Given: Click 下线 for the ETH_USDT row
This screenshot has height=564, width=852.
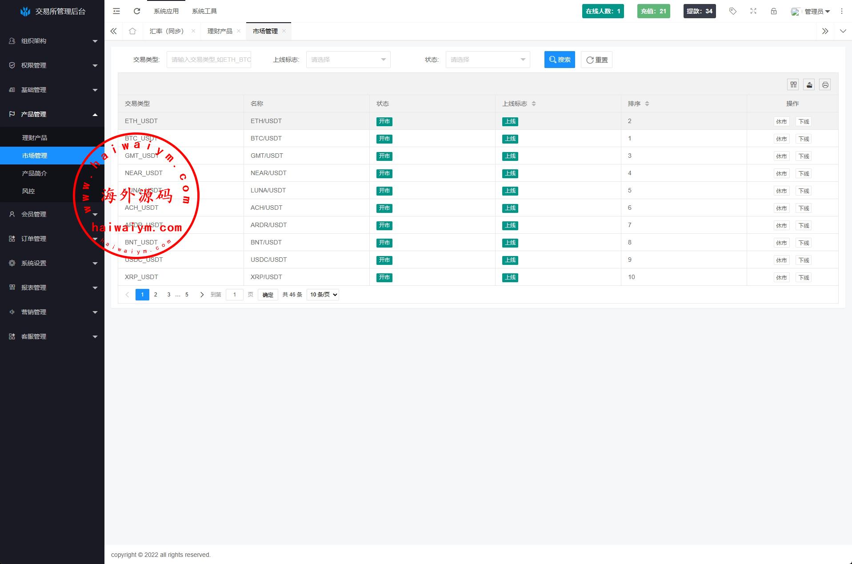Looking at the screenshot, I should point(804,122).
